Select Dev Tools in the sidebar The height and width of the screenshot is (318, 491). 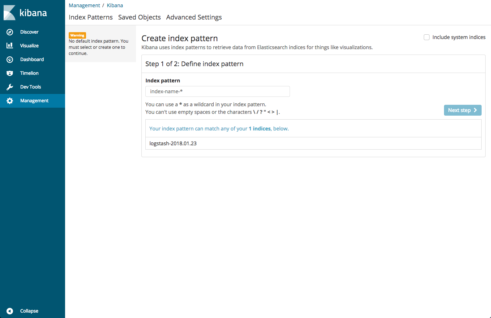[x=31, y=87]
